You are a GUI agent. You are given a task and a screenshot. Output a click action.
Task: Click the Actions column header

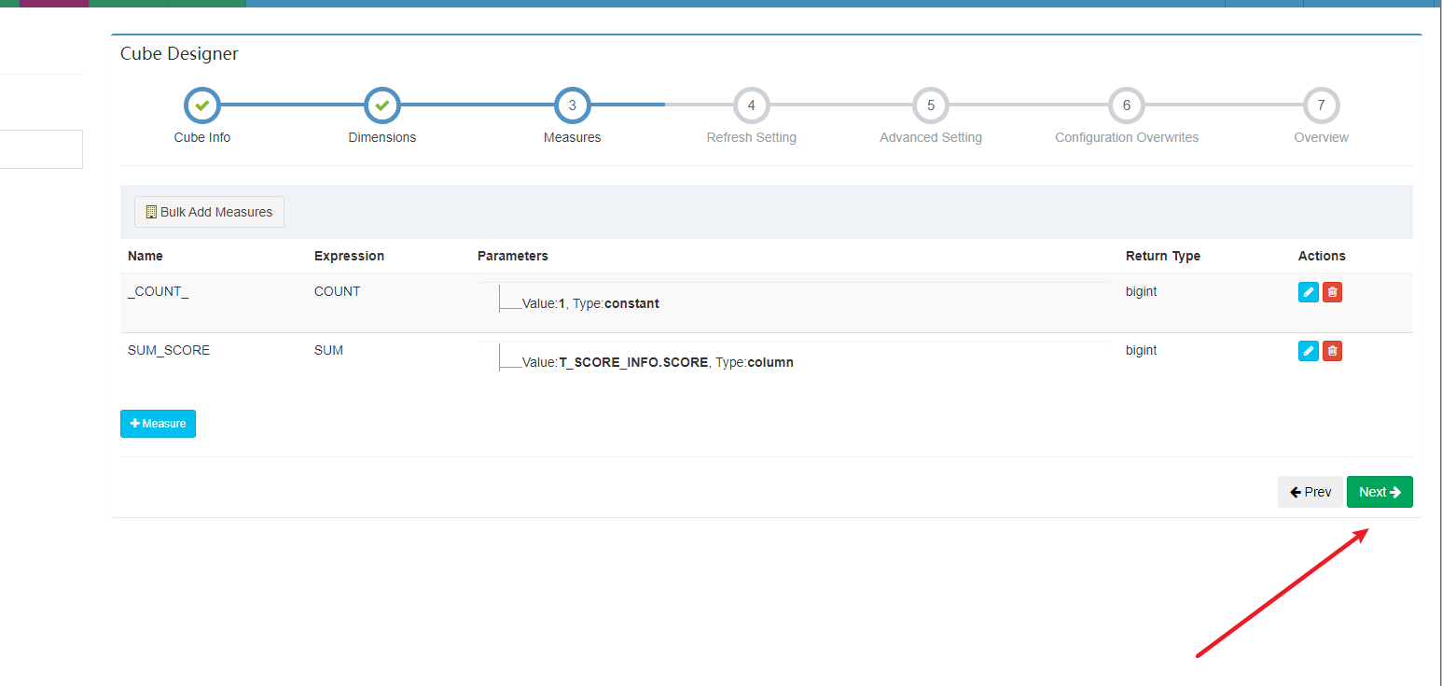click(1322, 256)
